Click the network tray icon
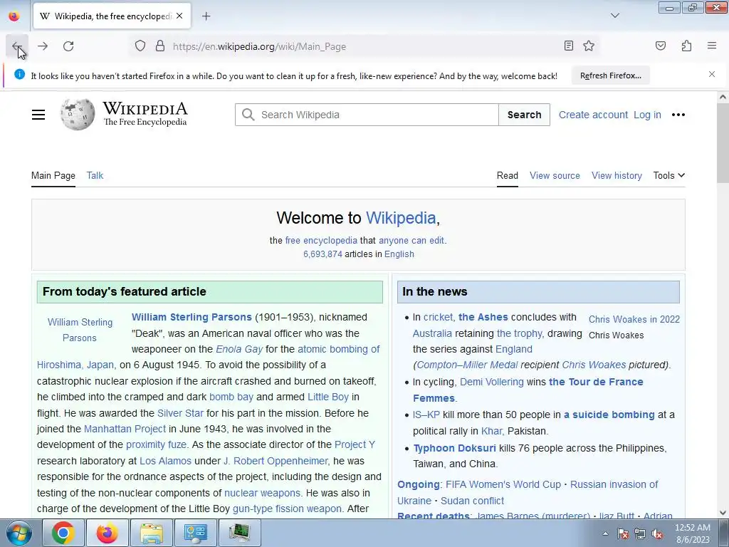The image size is (729, 547). pos(640,533)
